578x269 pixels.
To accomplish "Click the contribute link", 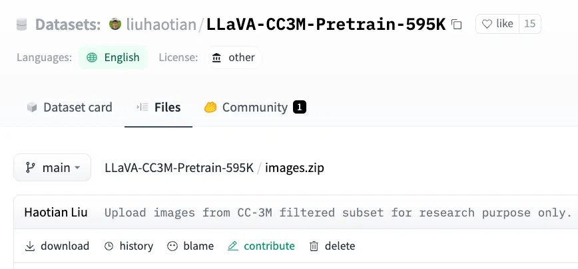I will point(261,246).
